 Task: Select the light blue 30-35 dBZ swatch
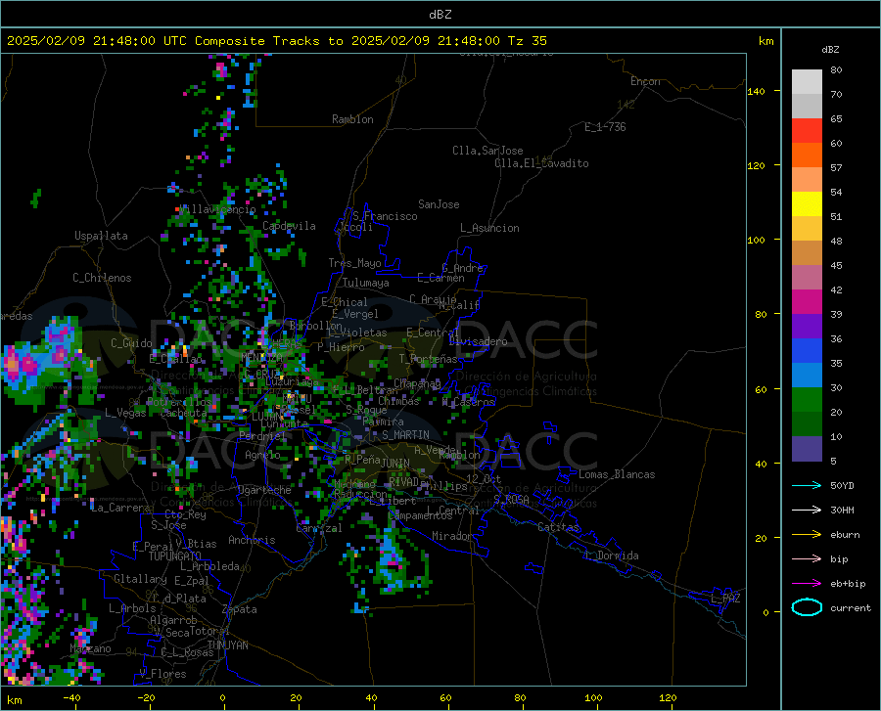807,376
